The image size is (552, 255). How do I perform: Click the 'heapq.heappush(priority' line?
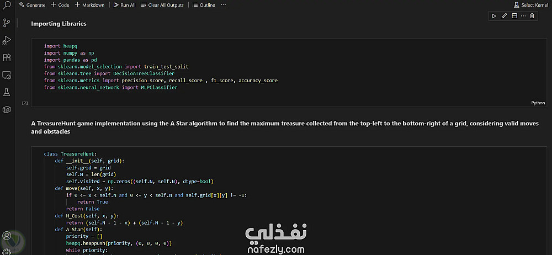click(x=119, y=243)
